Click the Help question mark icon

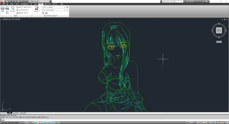coord(207,2)
